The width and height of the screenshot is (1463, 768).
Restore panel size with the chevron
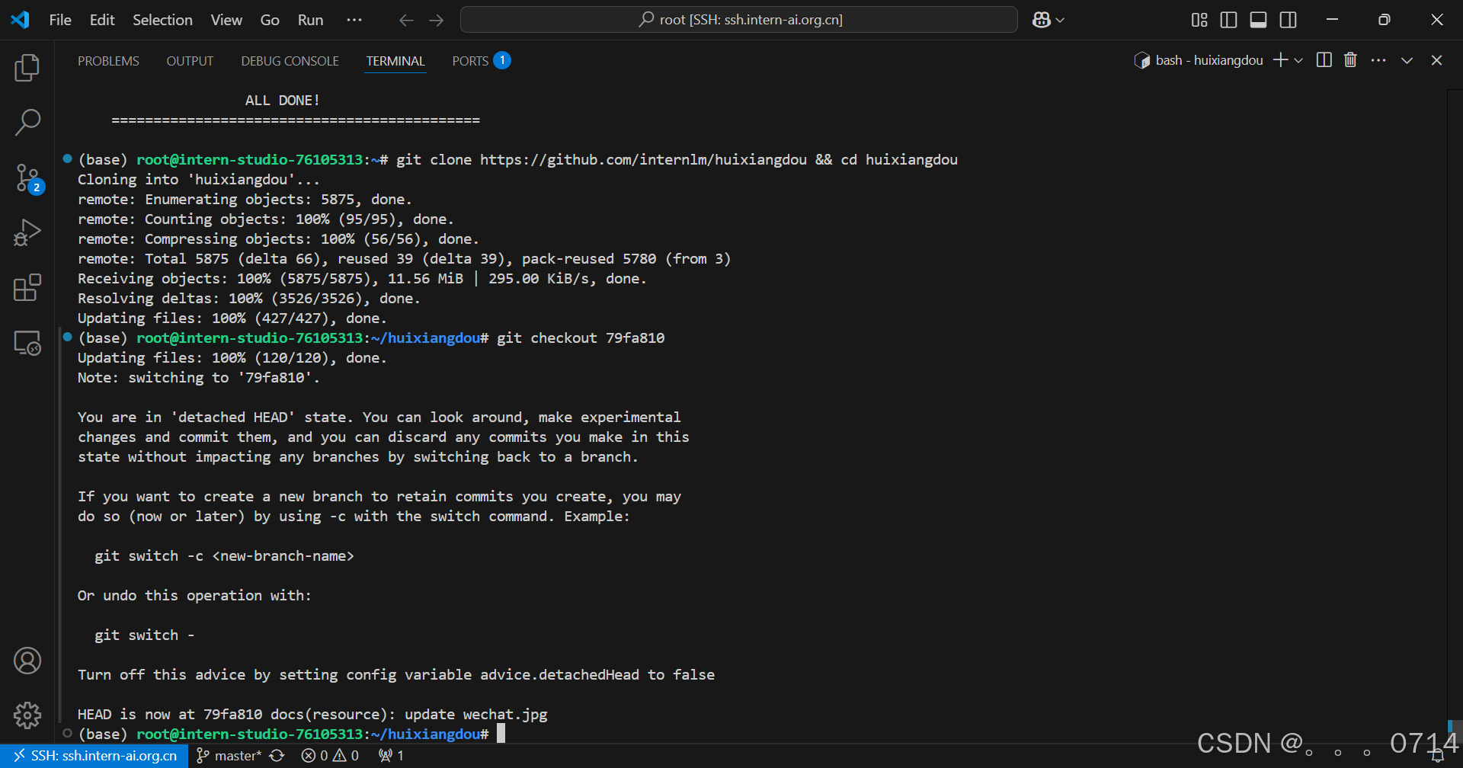click(1407, 60)
